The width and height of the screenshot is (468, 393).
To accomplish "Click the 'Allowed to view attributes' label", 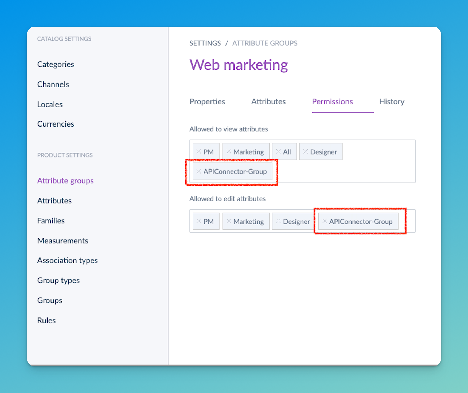I will pyautogui.click(x=229, y=129).
